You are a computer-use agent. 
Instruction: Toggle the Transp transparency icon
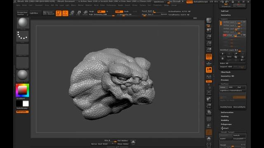click(209, 126)
